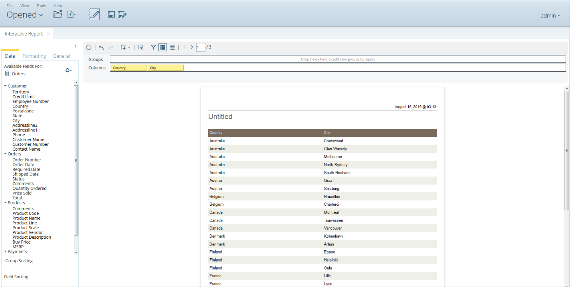Click the Orders data source database icon

click(x=7, y=74)
